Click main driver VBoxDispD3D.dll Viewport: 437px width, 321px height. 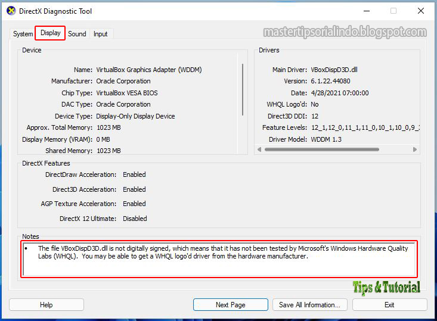tap(334, 70)
